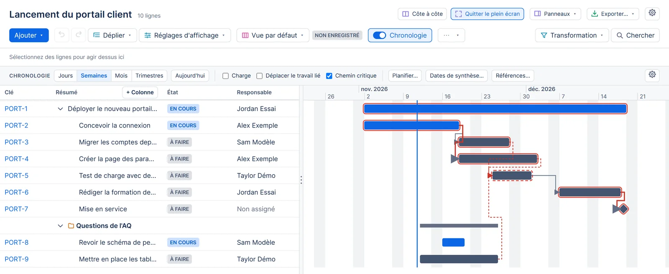Viewport: 669px width, 274px height.
Task: Open the Chercher search tool
Action: click(635, 35)
